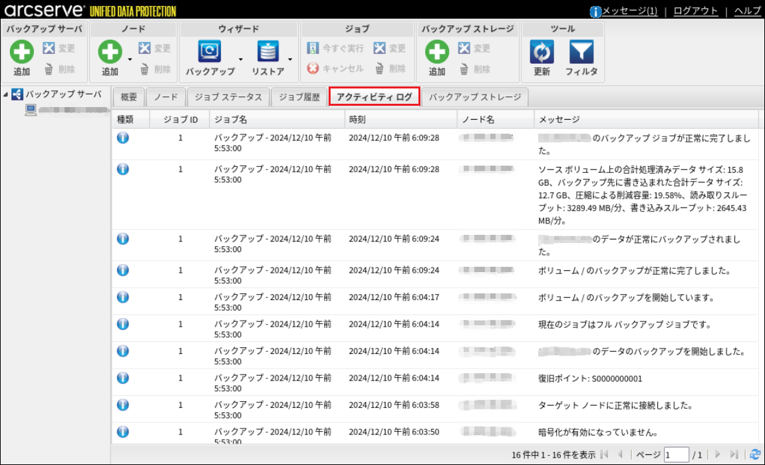Open the リストア wizard icon
Image resolution: width=765 pixels, height=465 pixels.
pos(267,52)
